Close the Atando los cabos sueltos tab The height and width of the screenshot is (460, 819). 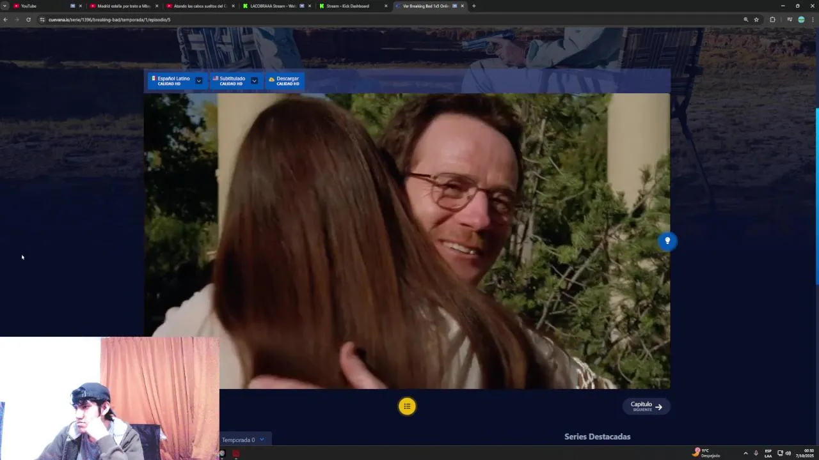233,6
